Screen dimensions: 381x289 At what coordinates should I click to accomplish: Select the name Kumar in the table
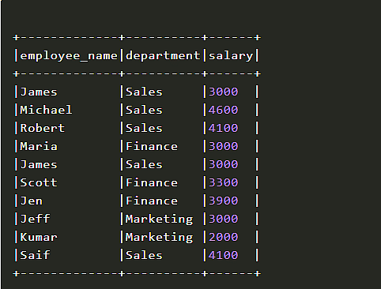pos(39,237)
